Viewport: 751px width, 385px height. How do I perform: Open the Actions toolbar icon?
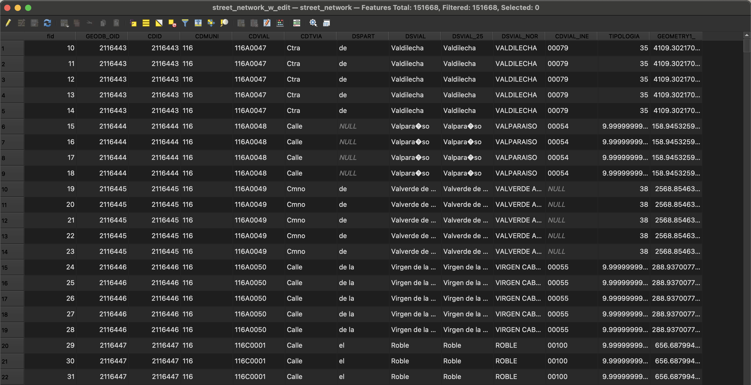tap(313, 23)
